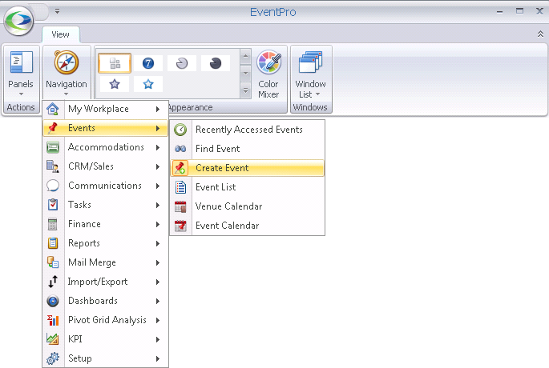Minimize the EventPro window

[x=499, y=12]
